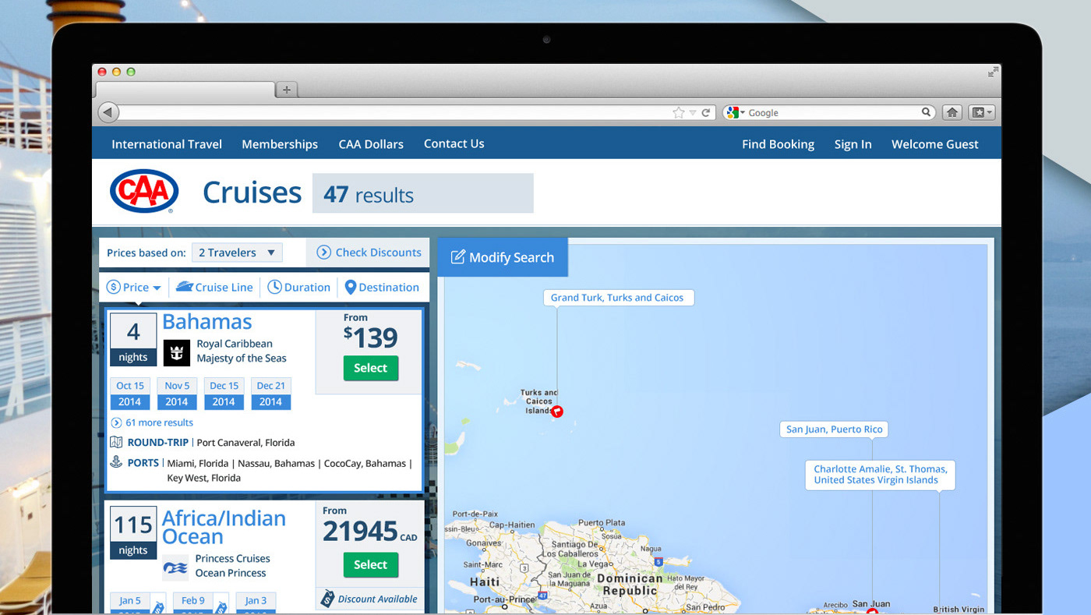Click the address bar URL field
1091x615 pixels.
pos(396,112)
